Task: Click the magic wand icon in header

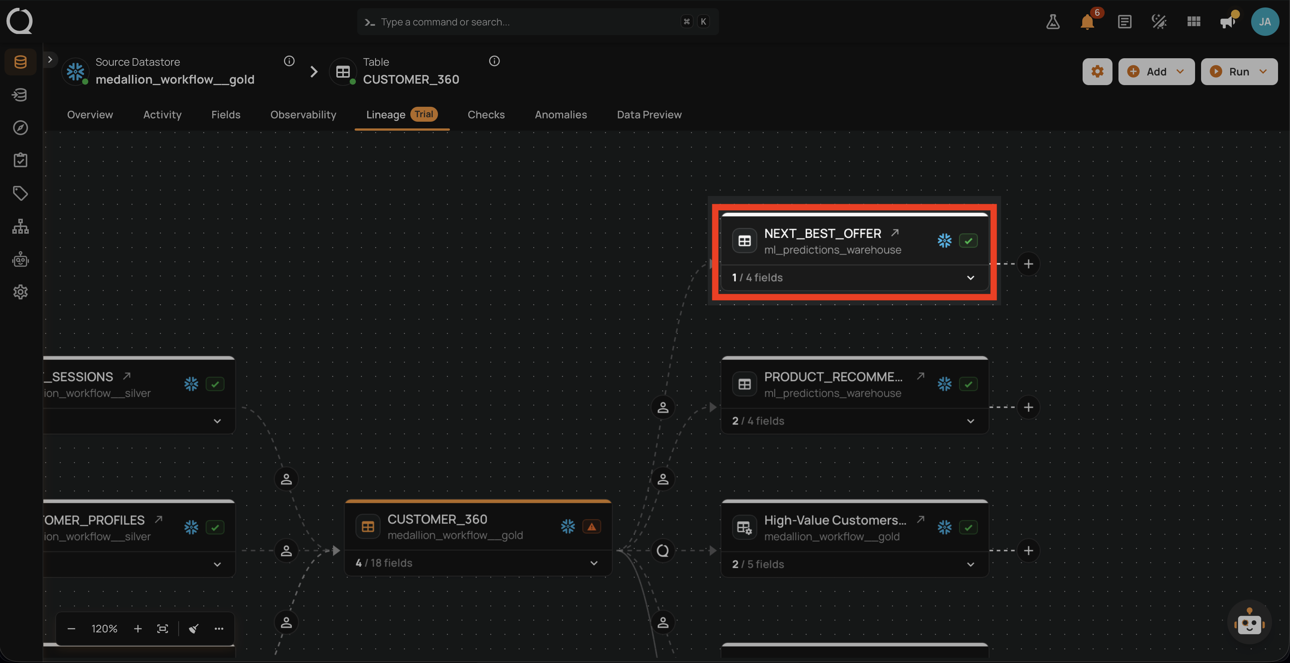Action: pos(1159,22)
